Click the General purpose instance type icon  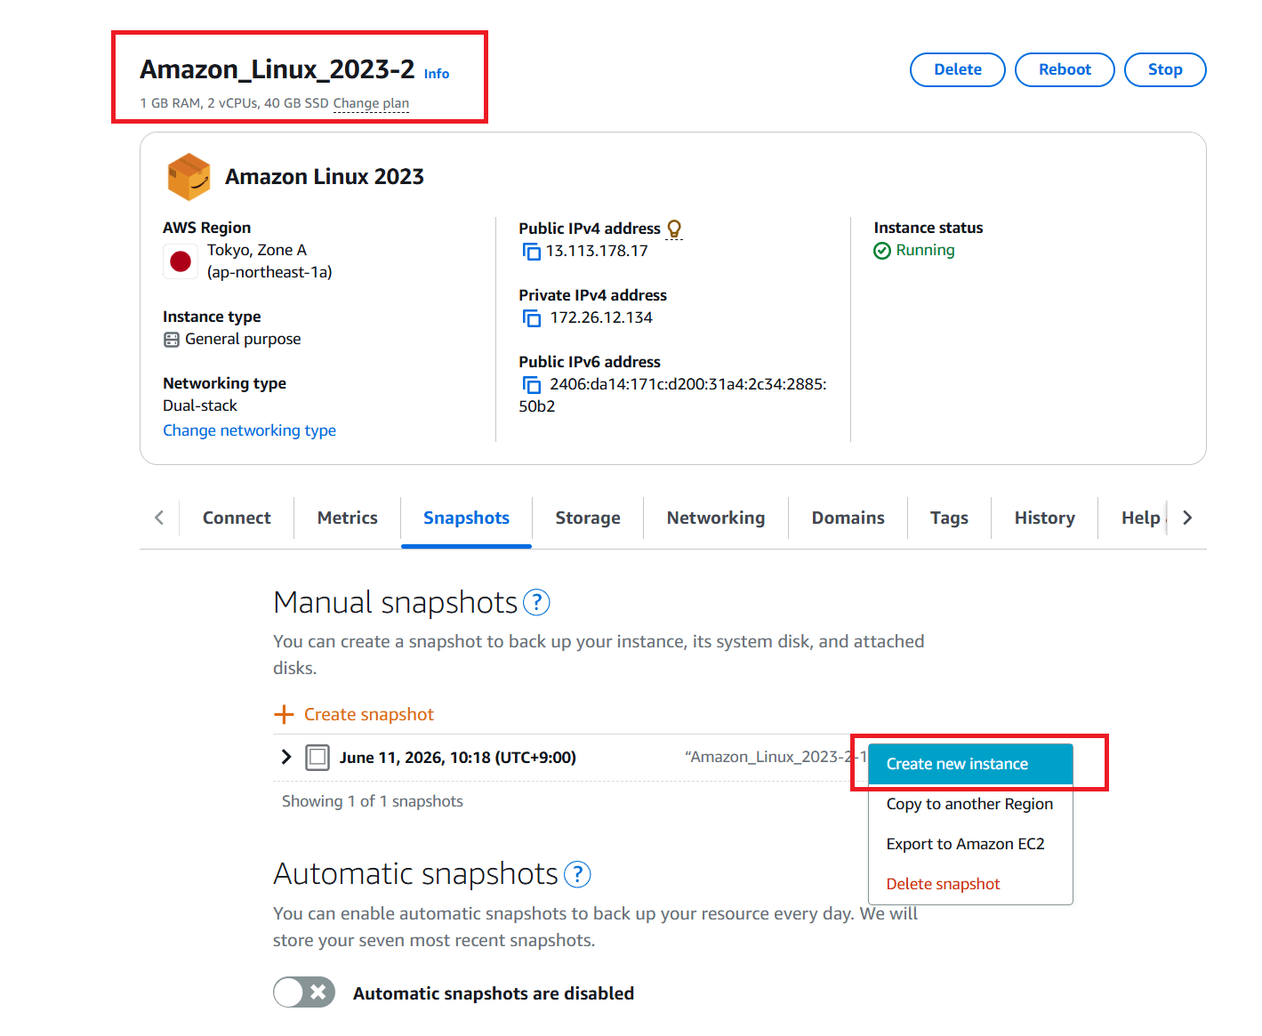tap(172, 340)
